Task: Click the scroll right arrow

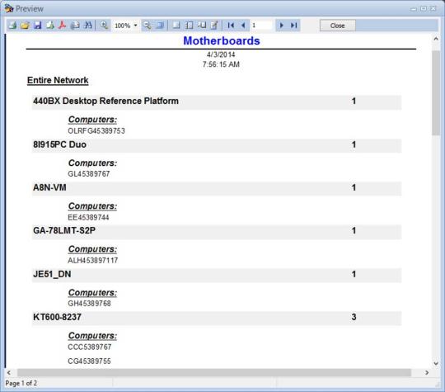Action: pyautogui.click(x=427, y=372)
